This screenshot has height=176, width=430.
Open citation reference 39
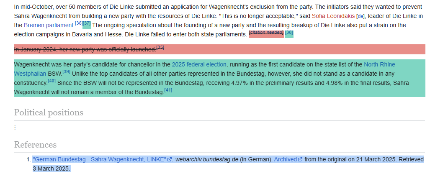[x=67, y=72]
